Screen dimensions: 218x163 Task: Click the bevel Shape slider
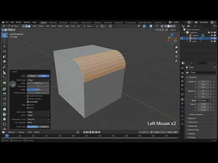click(x=38, y=90)
